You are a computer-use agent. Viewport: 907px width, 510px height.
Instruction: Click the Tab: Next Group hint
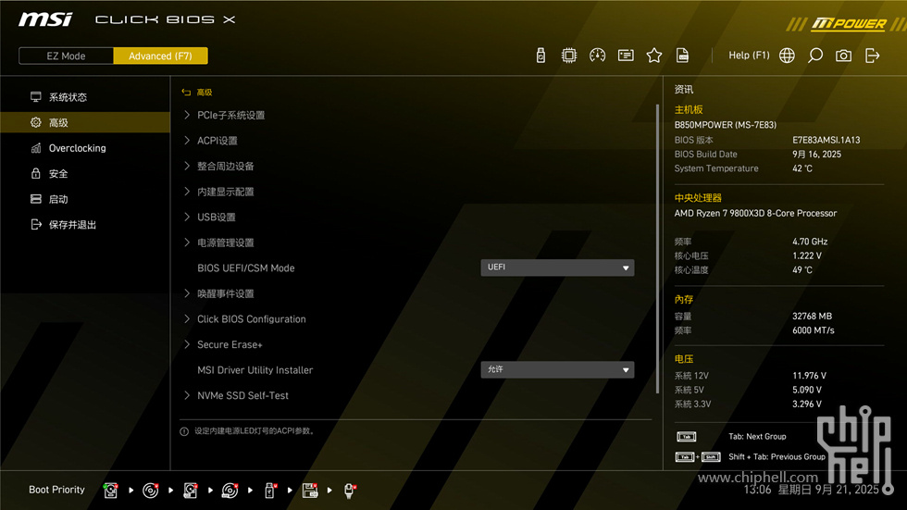[757, 437]
